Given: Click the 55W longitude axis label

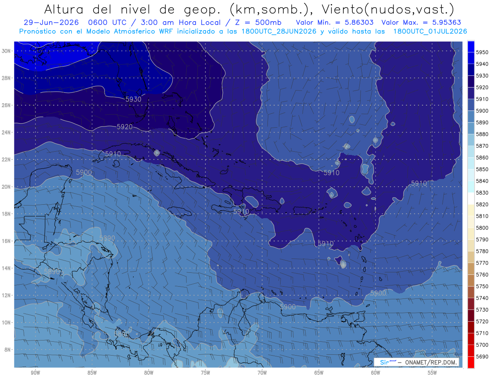Looking at the screenshot, I should coord(432,373).
